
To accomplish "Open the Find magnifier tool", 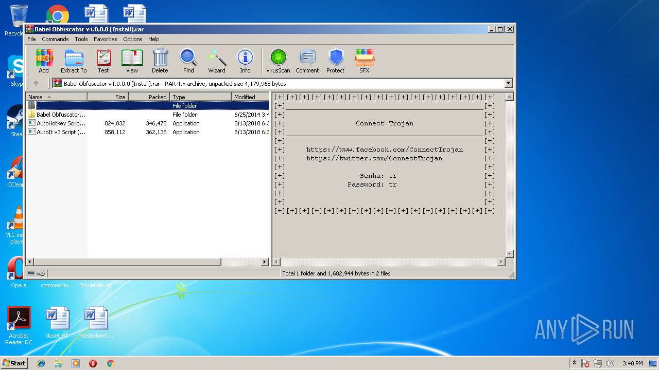I will click(188, 61).
